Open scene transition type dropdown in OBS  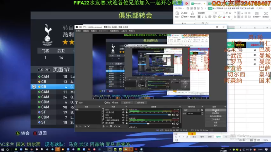click(191, 110)
